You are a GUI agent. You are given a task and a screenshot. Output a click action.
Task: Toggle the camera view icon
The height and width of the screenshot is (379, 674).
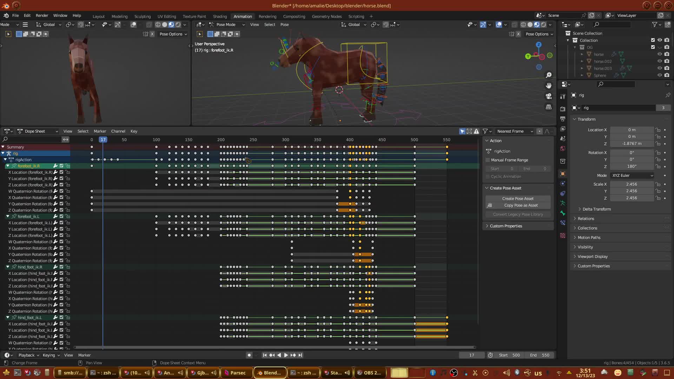pos(549,96)
